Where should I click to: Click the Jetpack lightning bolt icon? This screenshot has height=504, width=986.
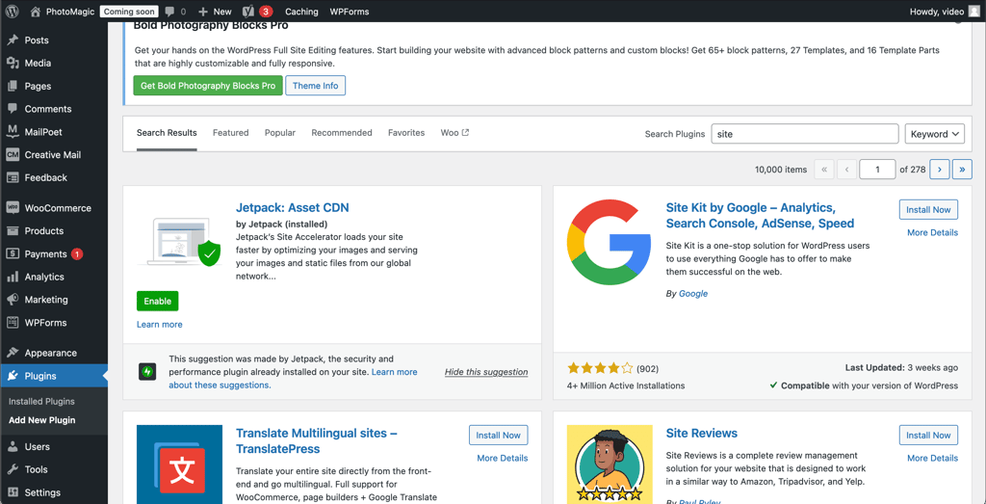click(x=147, y=372)
